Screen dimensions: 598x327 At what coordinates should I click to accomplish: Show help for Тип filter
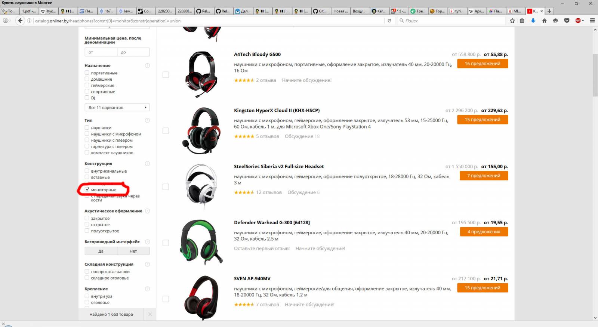point(147,120)
